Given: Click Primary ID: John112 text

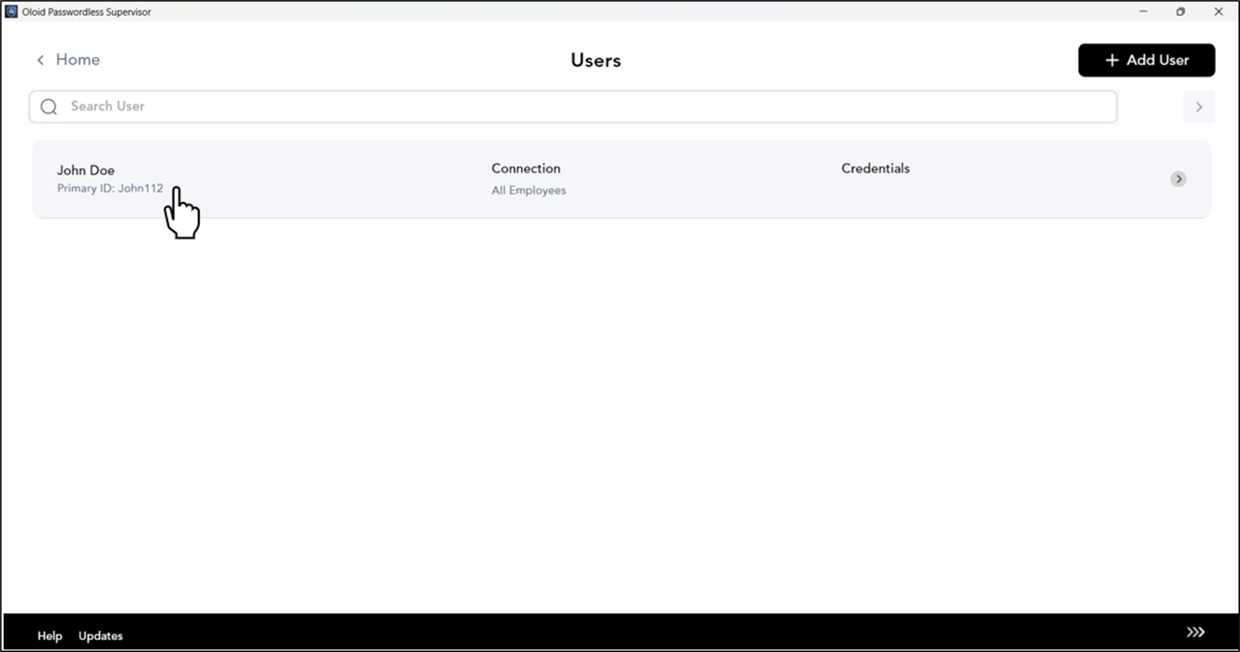Looking at the screenshot, I should 110,188.
